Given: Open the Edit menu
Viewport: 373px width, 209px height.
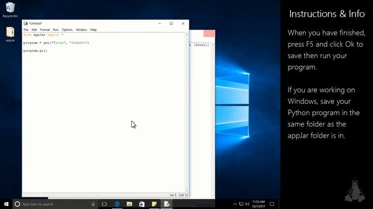Looking at the screenshot, I should (34, 30).
